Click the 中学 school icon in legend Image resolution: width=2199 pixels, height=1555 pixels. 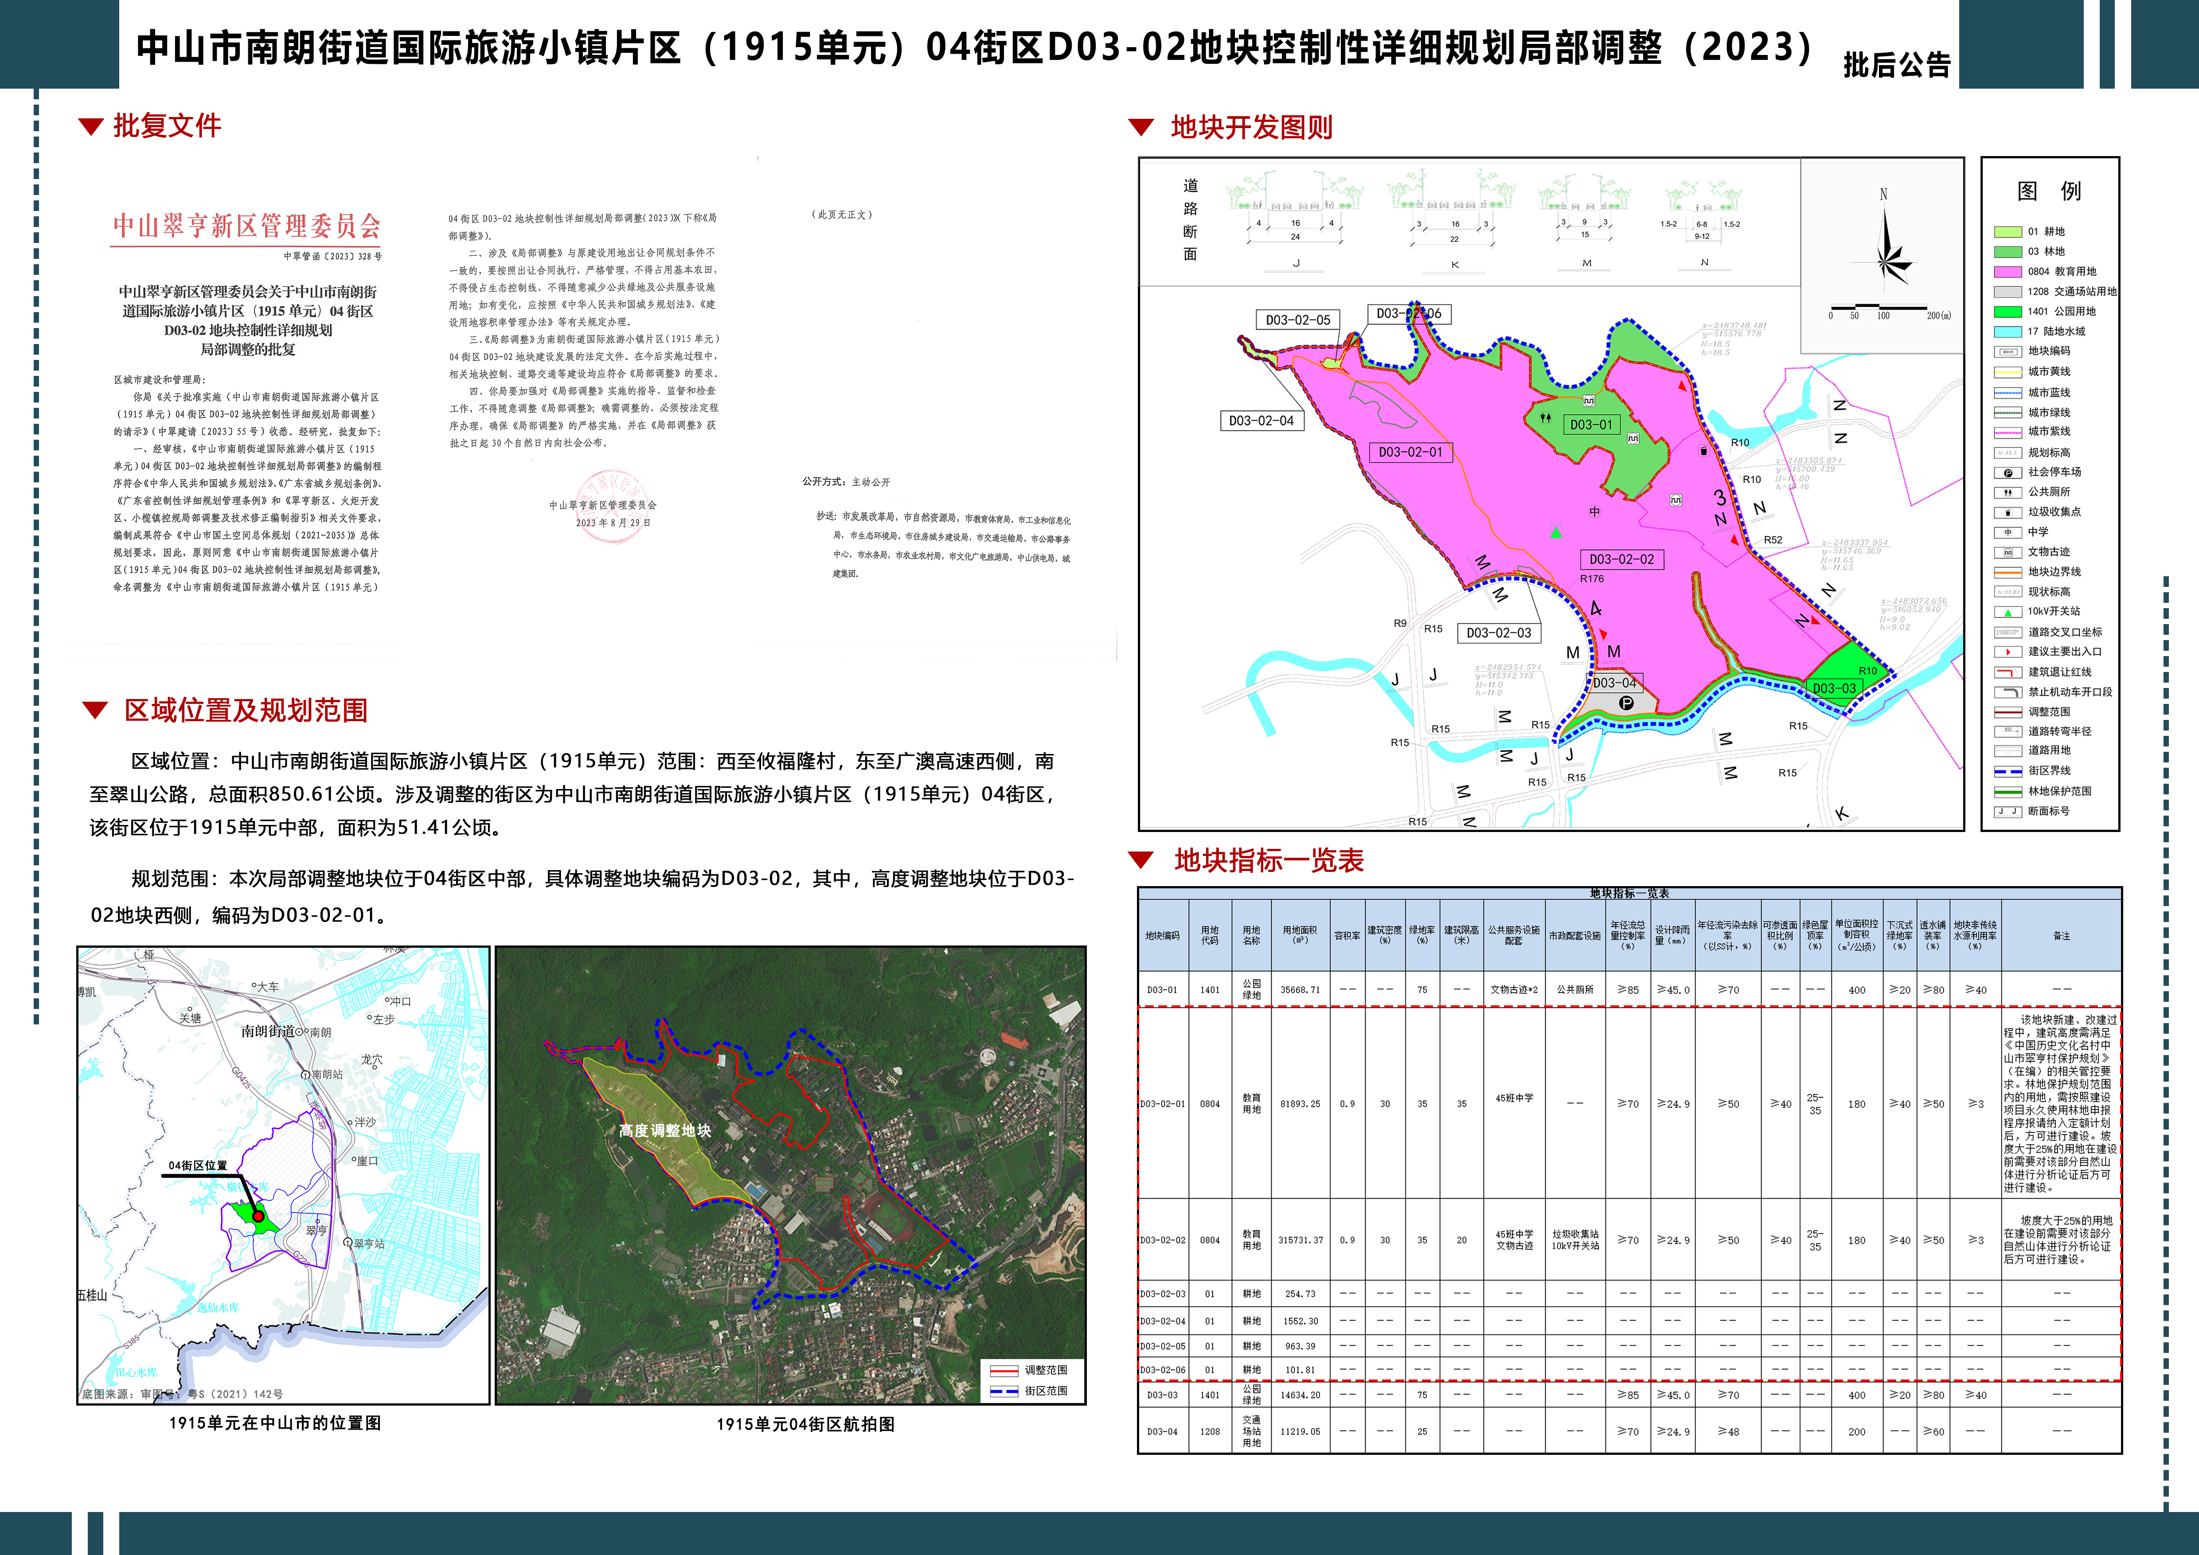coord(2008,532)
